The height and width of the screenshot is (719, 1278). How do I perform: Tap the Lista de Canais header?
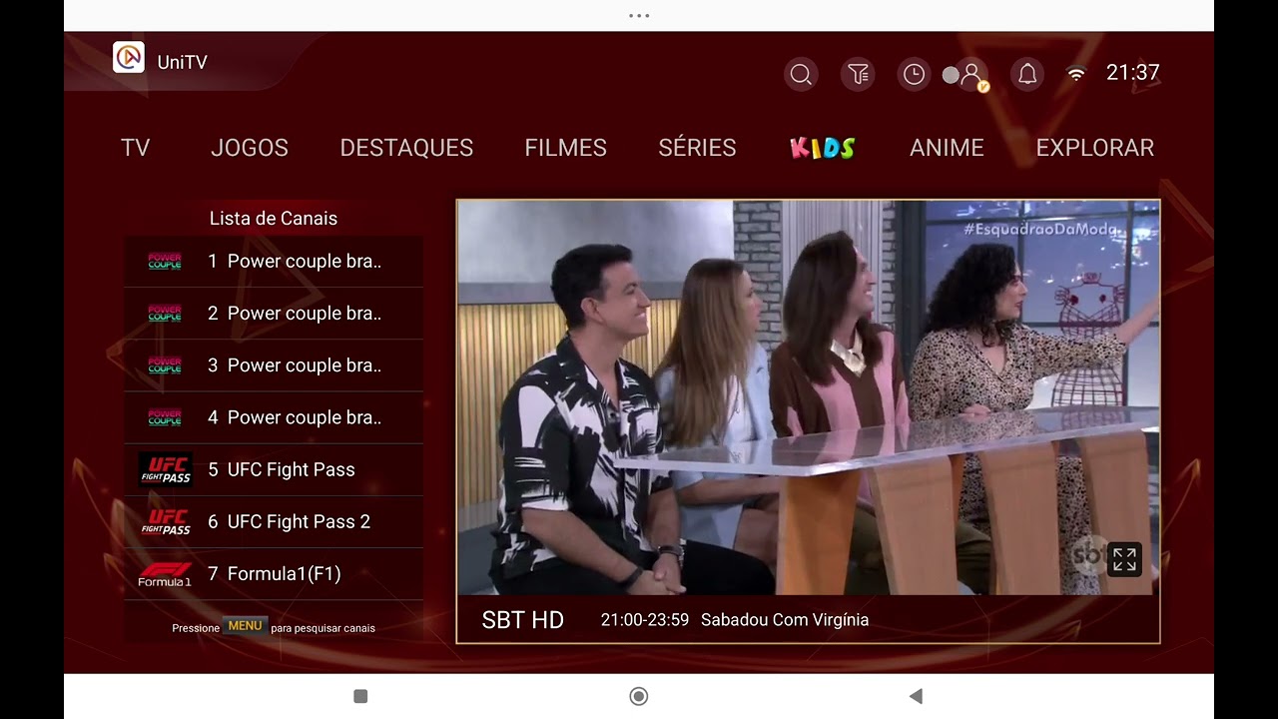[274, 219]
